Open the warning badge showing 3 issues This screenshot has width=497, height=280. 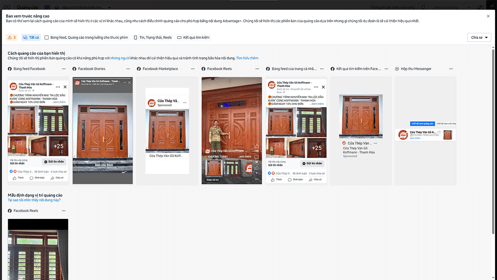coord(12,37)
